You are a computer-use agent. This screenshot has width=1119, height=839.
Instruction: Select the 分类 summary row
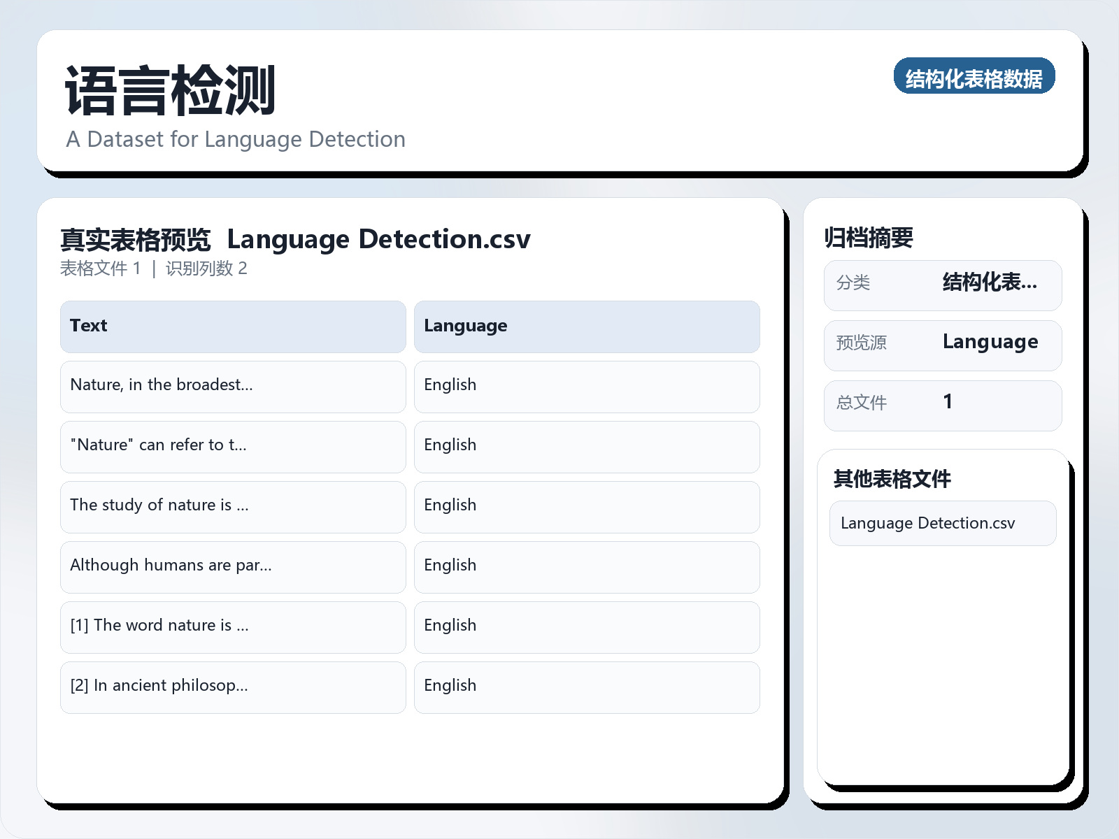point(943,285)
